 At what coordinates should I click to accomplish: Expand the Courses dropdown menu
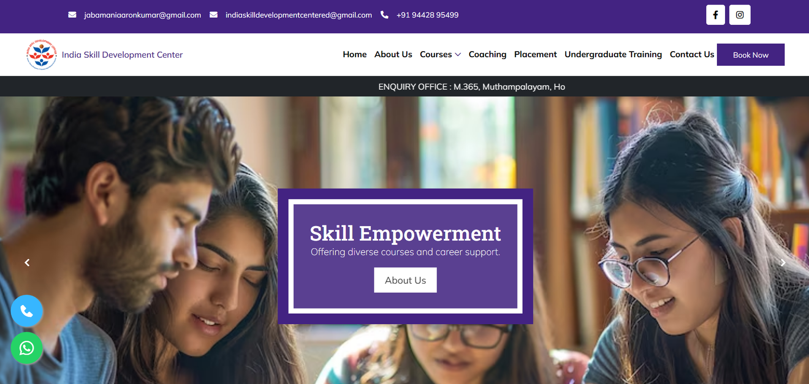pyautogui.click(x=440, y=55)
